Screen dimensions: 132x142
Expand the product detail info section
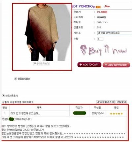[x=22, y=79]
